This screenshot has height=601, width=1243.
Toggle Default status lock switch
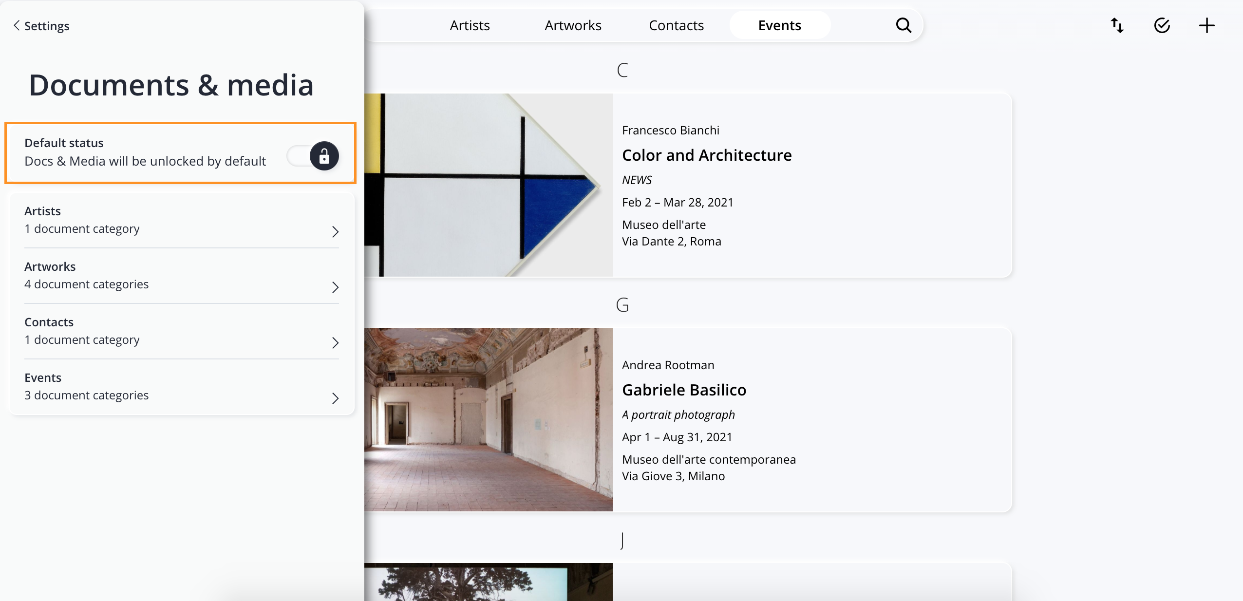(313, 156)
